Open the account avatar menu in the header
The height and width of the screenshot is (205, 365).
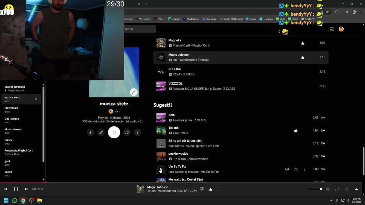coord(341,29)
